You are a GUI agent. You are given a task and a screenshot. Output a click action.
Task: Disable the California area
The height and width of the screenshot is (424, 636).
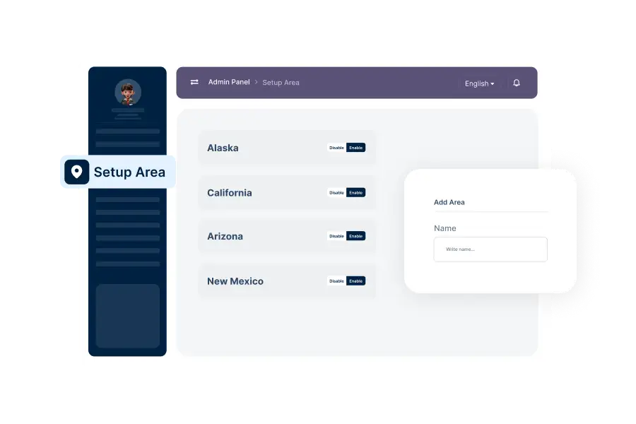coord(336,192)
